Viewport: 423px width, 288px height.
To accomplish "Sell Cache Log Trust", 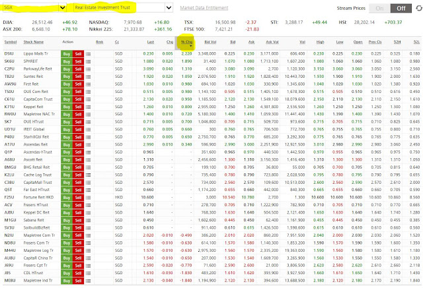I will coord(78,175).
